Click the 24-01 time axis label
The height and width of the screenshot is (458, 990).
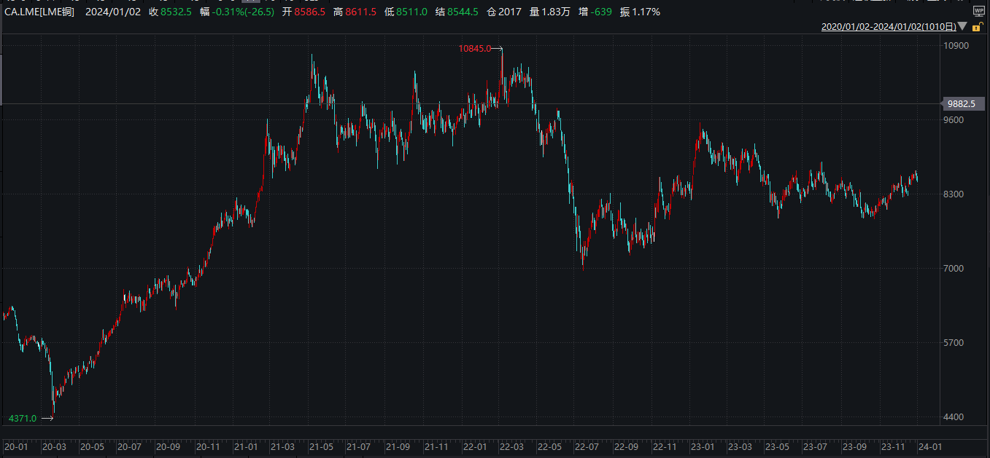pyautogui.click(x=929, y=446)
